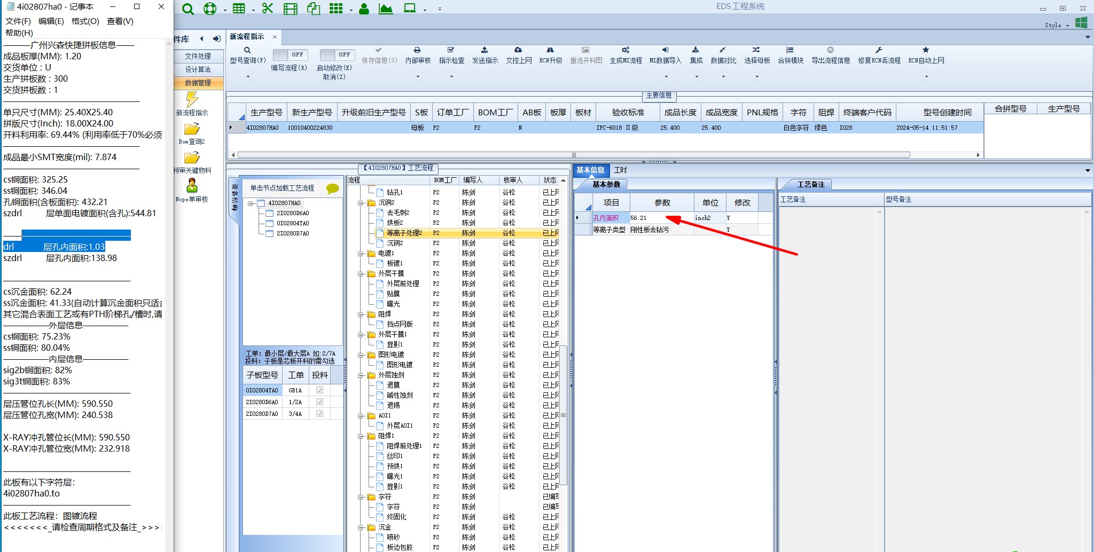Image resolution: width=1094 pixels, height=552 pixels.
Task: Click the green laptop monitor icon
Action: tap(410, 9)
